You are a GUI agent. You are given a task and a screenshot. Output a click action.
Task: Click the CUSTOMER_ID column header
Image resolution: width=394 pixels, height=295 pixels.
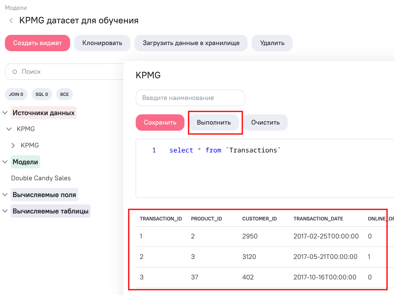(x=259, y=219)
